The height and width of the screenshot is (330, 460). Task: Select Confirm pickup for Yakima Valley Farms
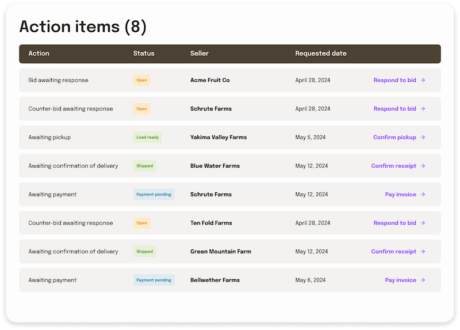point(394,137)
